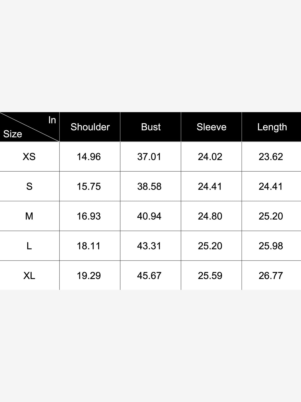Click the XL sleeve value 25.59

coord(210,276)
